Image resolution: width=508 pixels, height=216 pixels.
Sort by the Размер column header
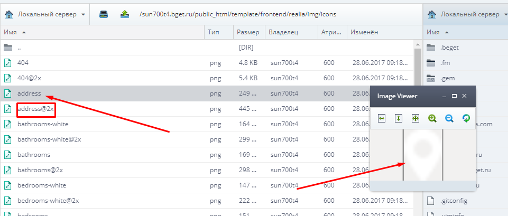[249, 32]
